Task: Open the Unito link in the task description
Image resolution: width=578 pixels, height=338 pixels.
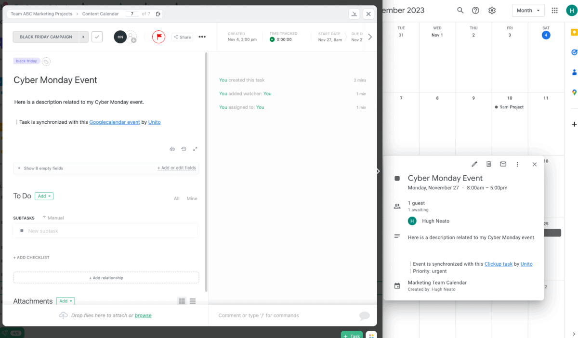Action: tap(154, 122)
